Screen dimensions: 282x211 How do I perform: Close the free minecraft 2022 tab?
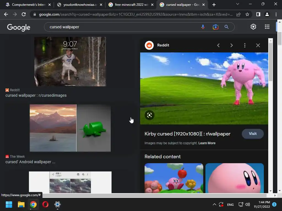pos(152,5)
